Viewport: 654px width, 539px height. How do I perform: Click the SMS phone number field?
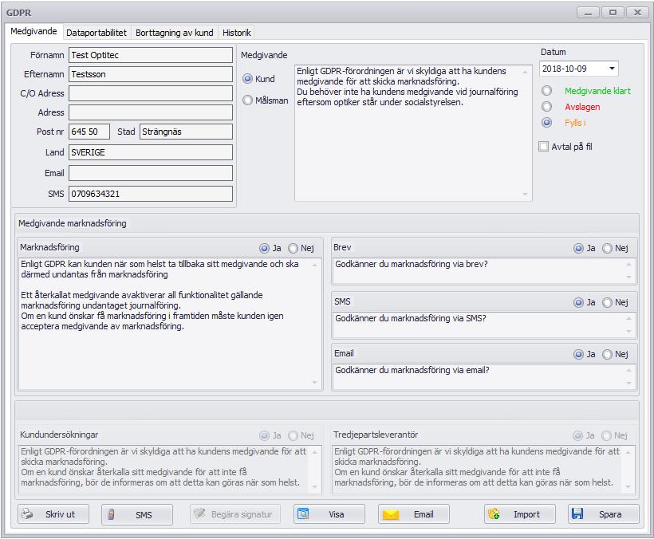point(151,194)
